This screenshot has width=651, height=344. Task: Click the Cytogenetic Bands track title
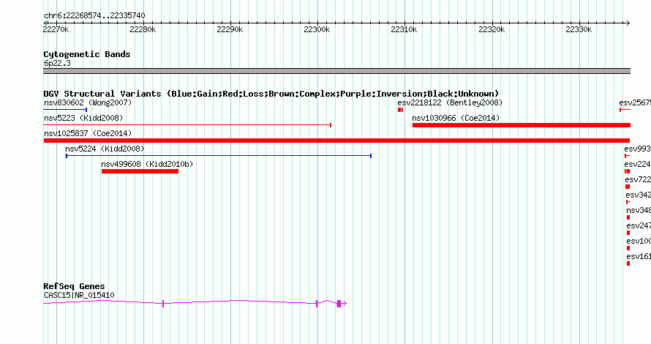(87, 54)
